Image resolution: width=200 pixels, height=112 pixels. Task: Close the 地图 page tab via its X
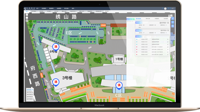[x=28, y=11]
